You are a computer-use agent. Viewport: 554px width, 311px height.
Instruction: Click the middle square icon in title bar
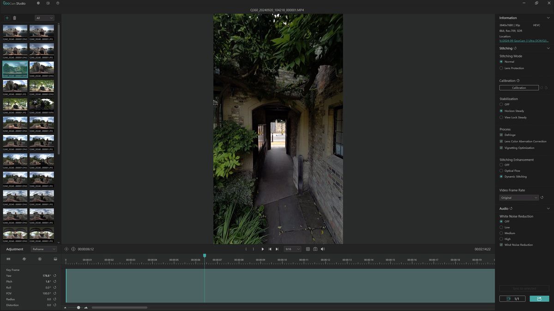pos(48,3)
